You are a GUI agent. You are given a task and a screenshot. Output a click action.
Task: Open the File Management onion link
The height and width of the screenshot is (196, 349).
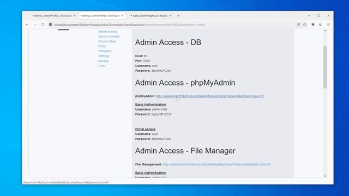point(216,164)
